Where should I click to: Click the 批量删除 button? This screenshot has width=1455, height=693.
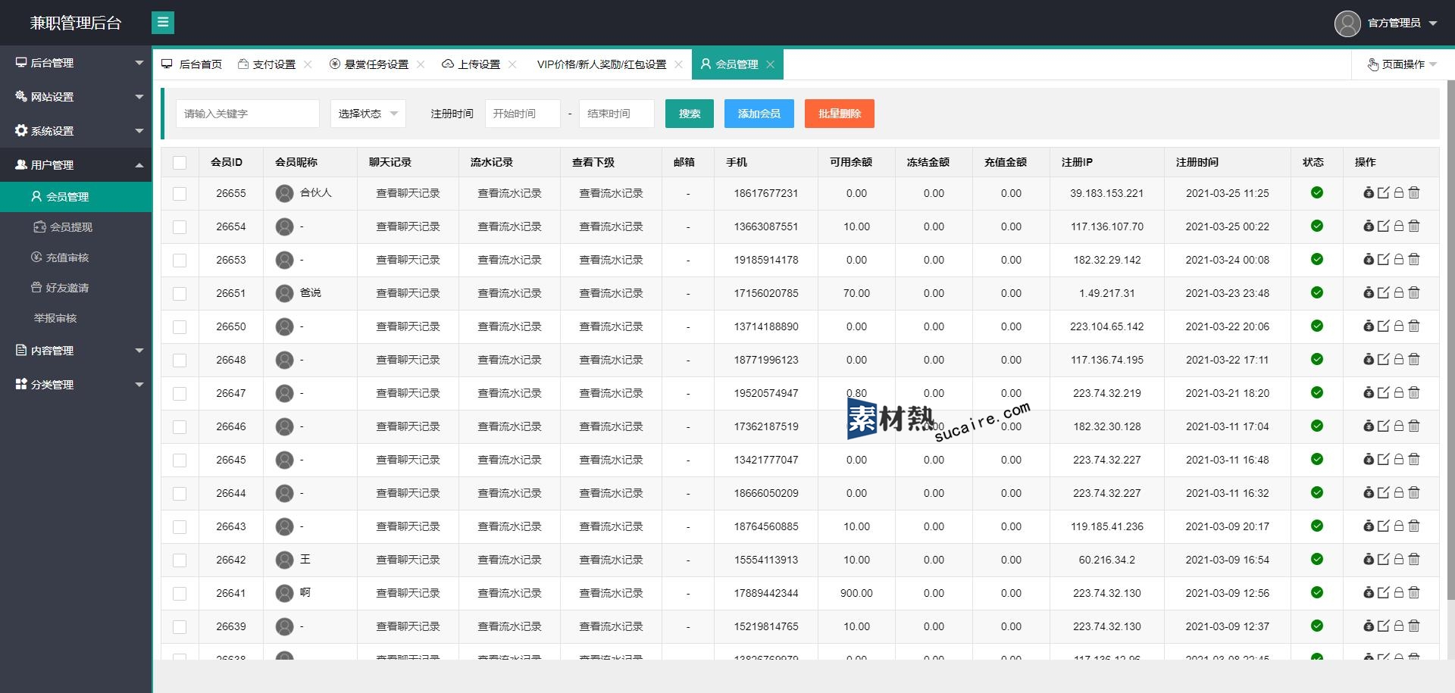[x=840, y=114]
